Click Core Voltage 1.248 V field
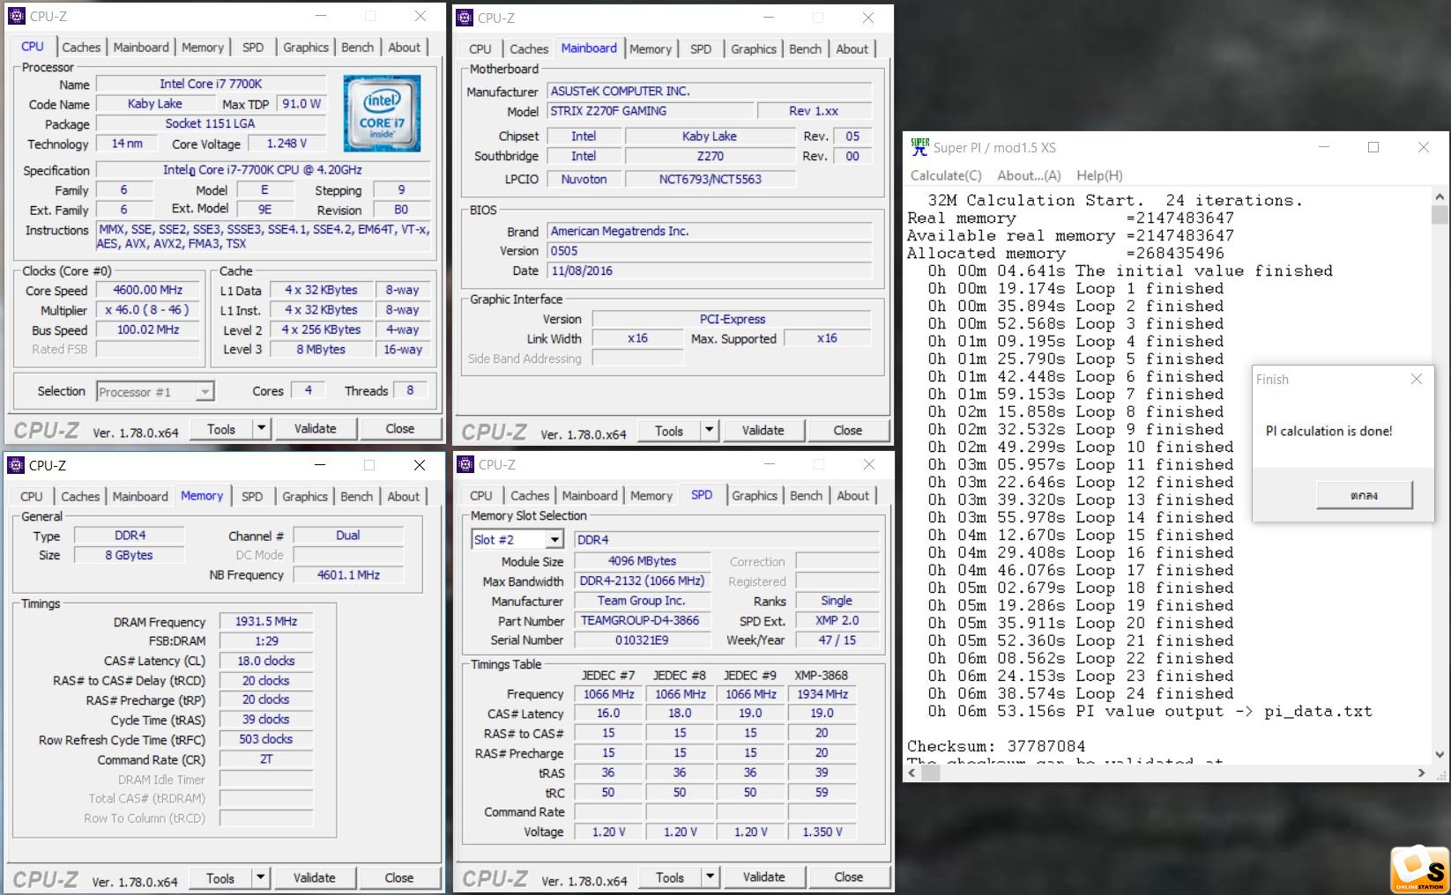The image size is (1451, 895). (x=286, y=143)
